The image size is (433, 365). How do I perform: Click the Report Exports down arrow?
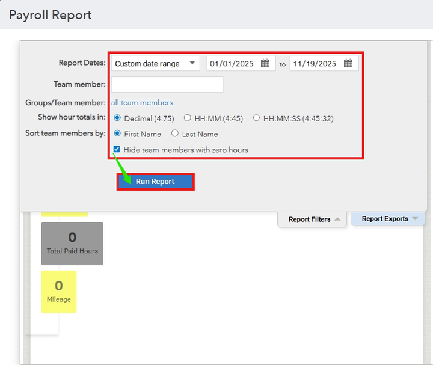(x=415, y=219)
